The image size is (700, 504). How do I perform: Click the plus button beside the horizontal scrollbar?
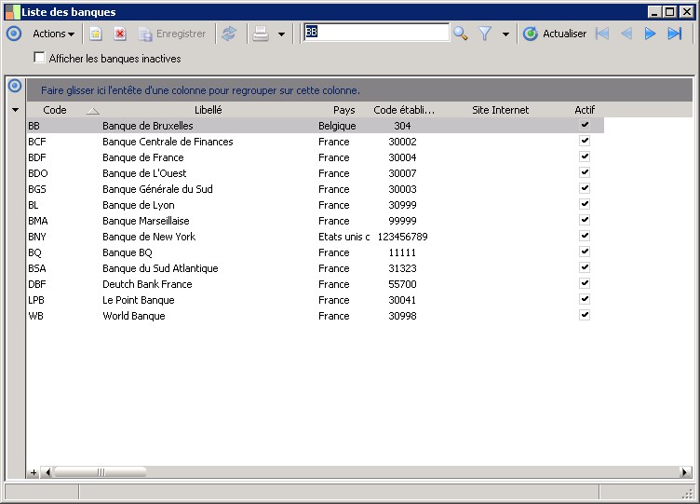(34, 471)
